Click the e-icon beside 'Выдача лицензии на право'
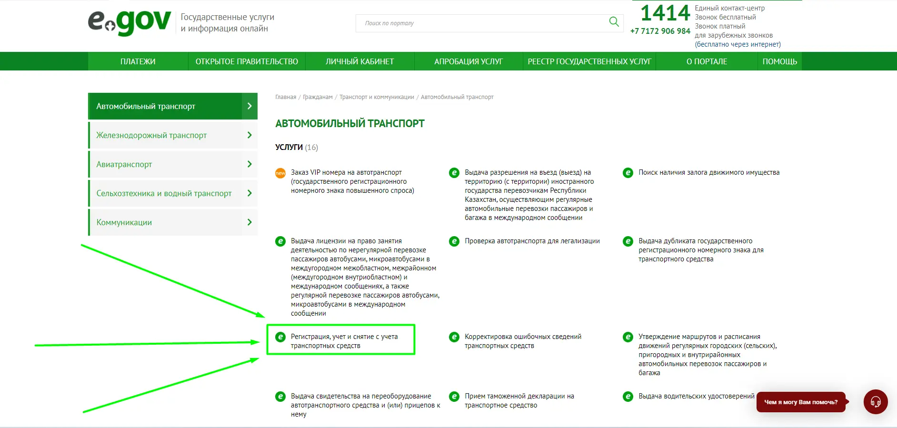 pyautogui.click(x=280, y=241)
